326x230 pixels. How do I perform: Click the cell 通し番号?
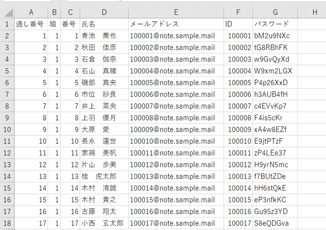tap(31, 24)
